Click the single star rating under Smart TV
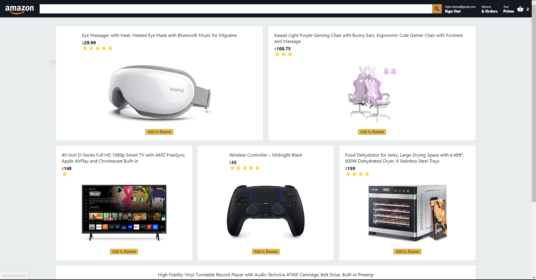This screenshot has height=280, width=536. (65, 174)
